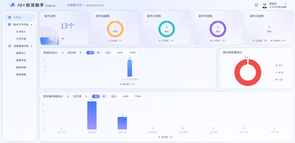Screen dimensions: 295x143
Task: Toggle the >15 legend color in donut chart
Action: [x=276, y=80]
